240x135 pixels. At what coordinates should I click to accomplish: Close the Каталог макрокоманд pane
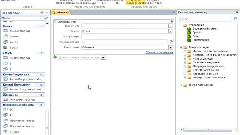pos(237,12)
